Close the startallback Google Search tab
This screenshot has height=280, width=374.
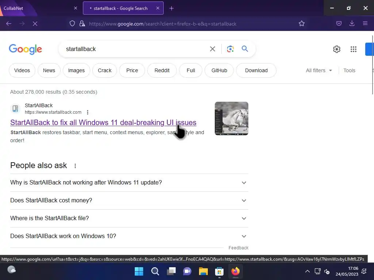pos(158,8)
